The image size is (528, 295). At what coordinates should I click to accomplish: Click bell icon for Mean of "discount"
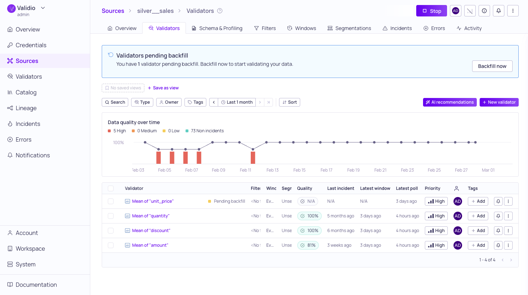(498, 231)
